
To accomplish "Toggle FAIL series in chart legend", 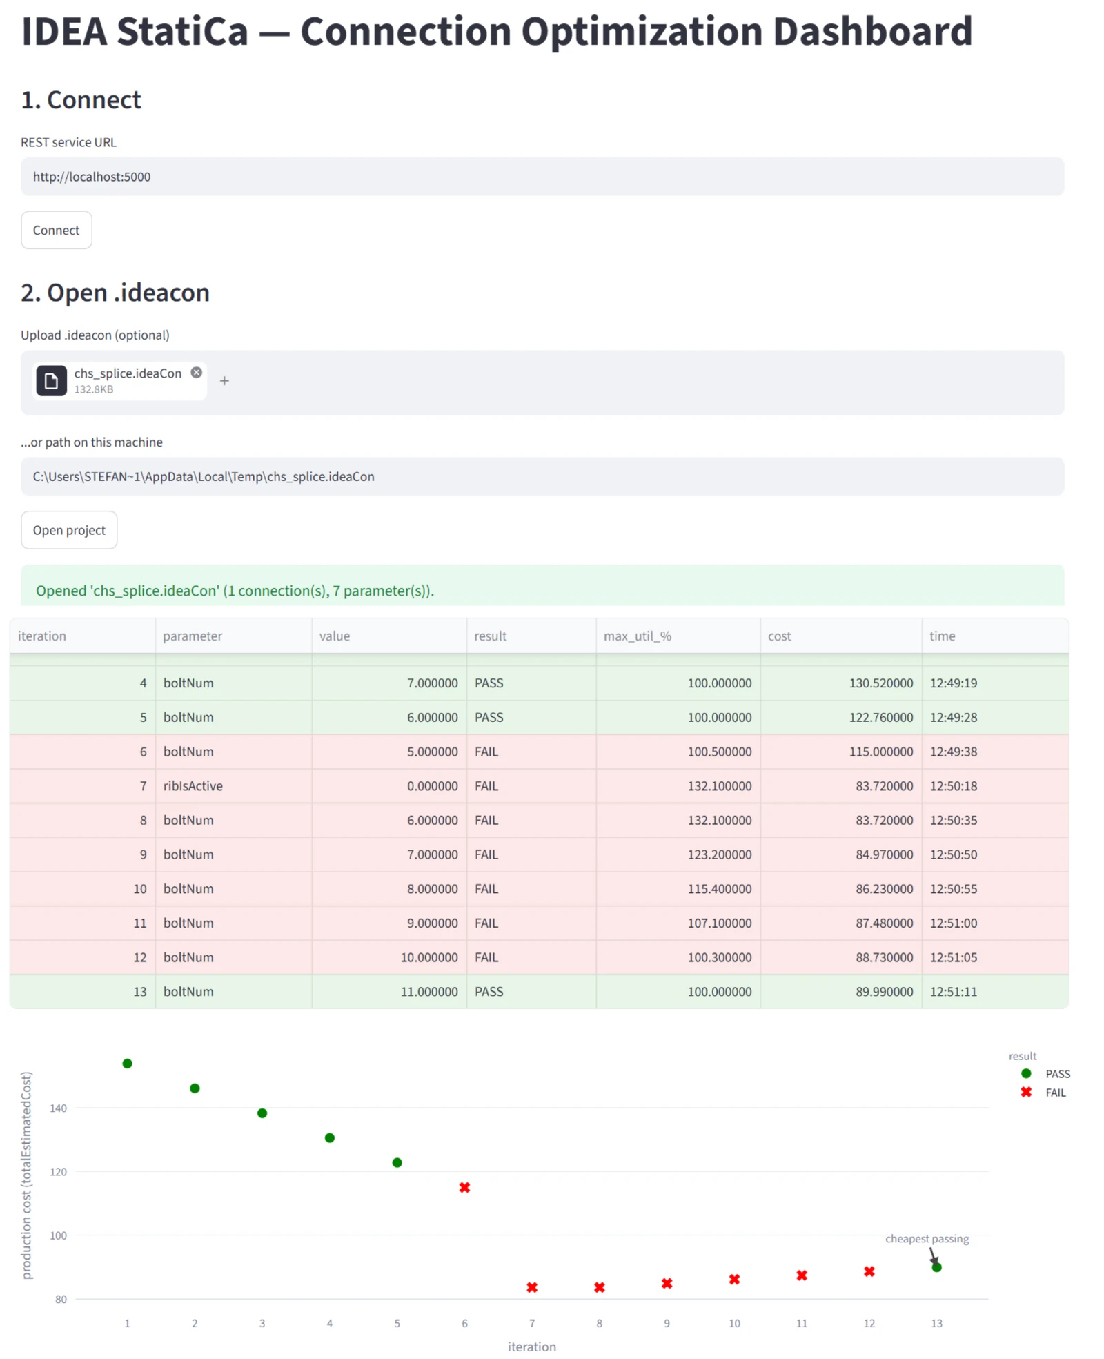I will tap(1044, 1093).
